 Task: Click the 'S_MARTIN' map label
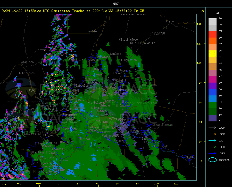tap(107, 114)
